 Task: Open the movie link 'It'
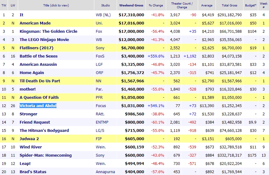tap(21, 15)
